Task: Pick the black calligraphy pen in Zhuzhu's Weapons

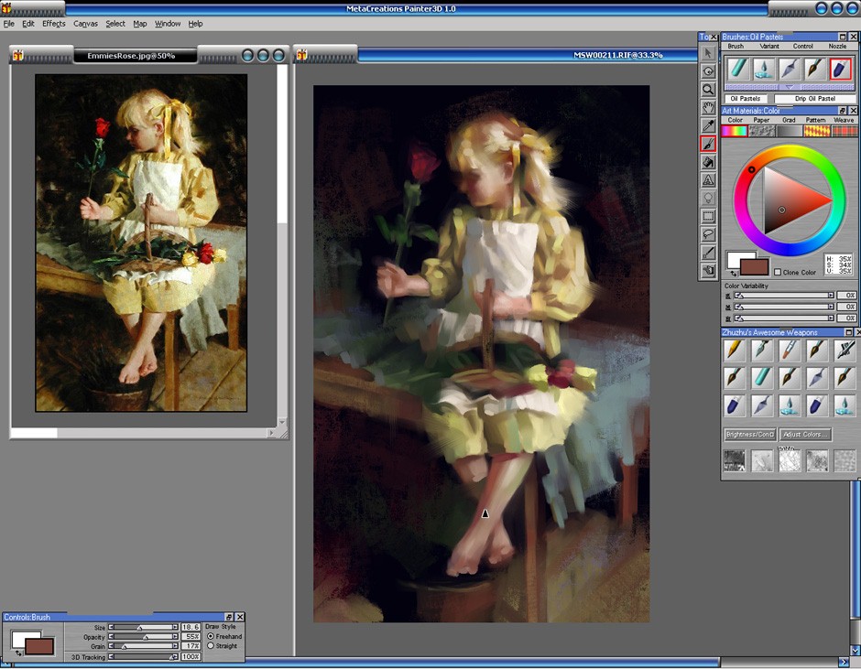Action: click(845, 351)
